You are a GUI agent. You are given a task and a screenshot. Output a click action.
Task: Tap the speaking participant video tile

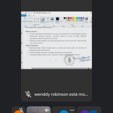point(38,110)
